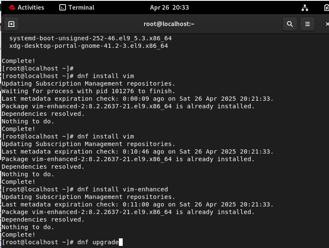Open a new terminal tab

[x=11, y=24]
